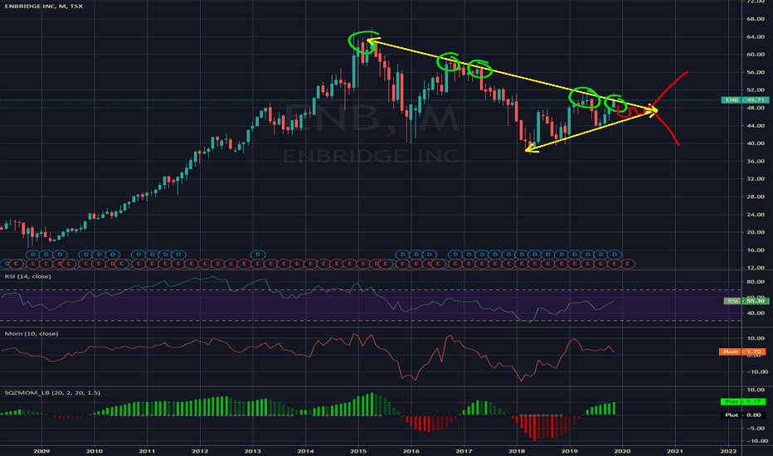Click the 44.00 price axis value

point(756,126)
